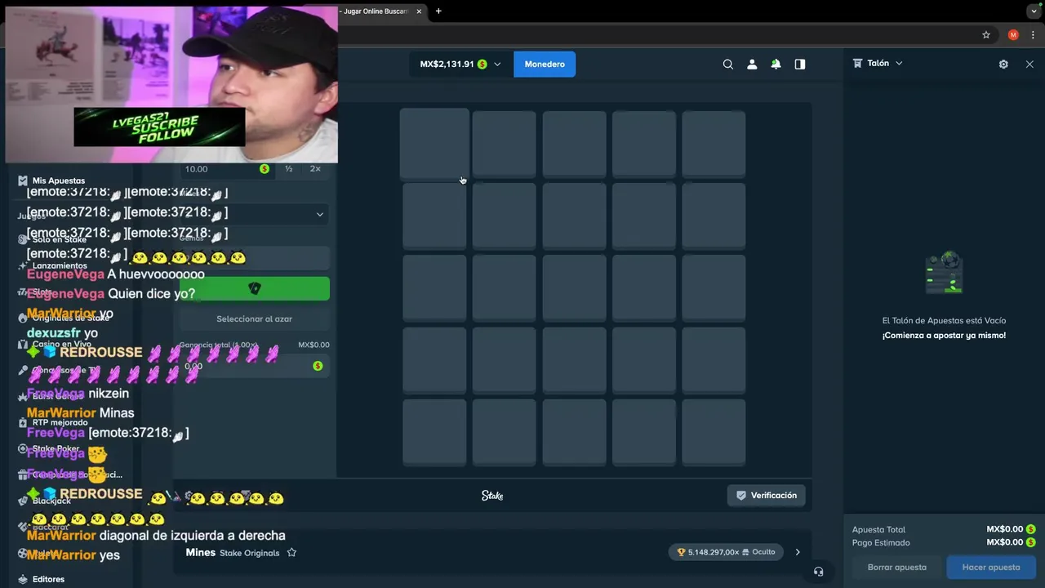Open the user profile icon
Screen dimensions: 1045x588
tap(752, 65)
